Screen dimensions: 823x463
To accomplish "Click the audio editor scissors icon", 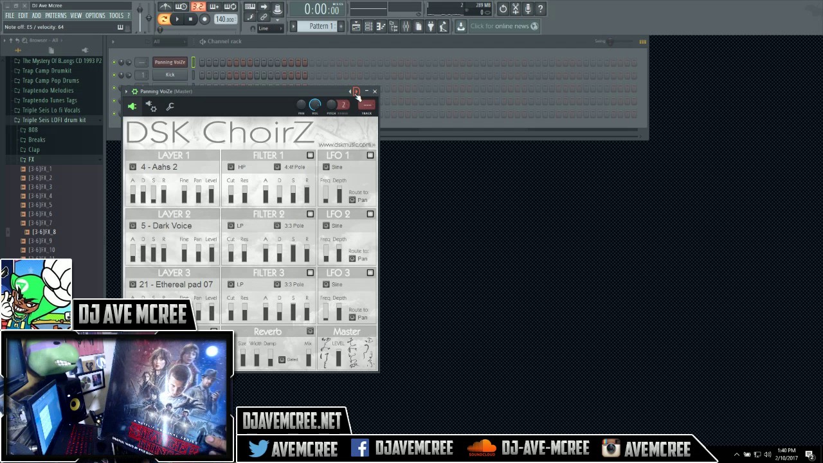I will 516,8.
